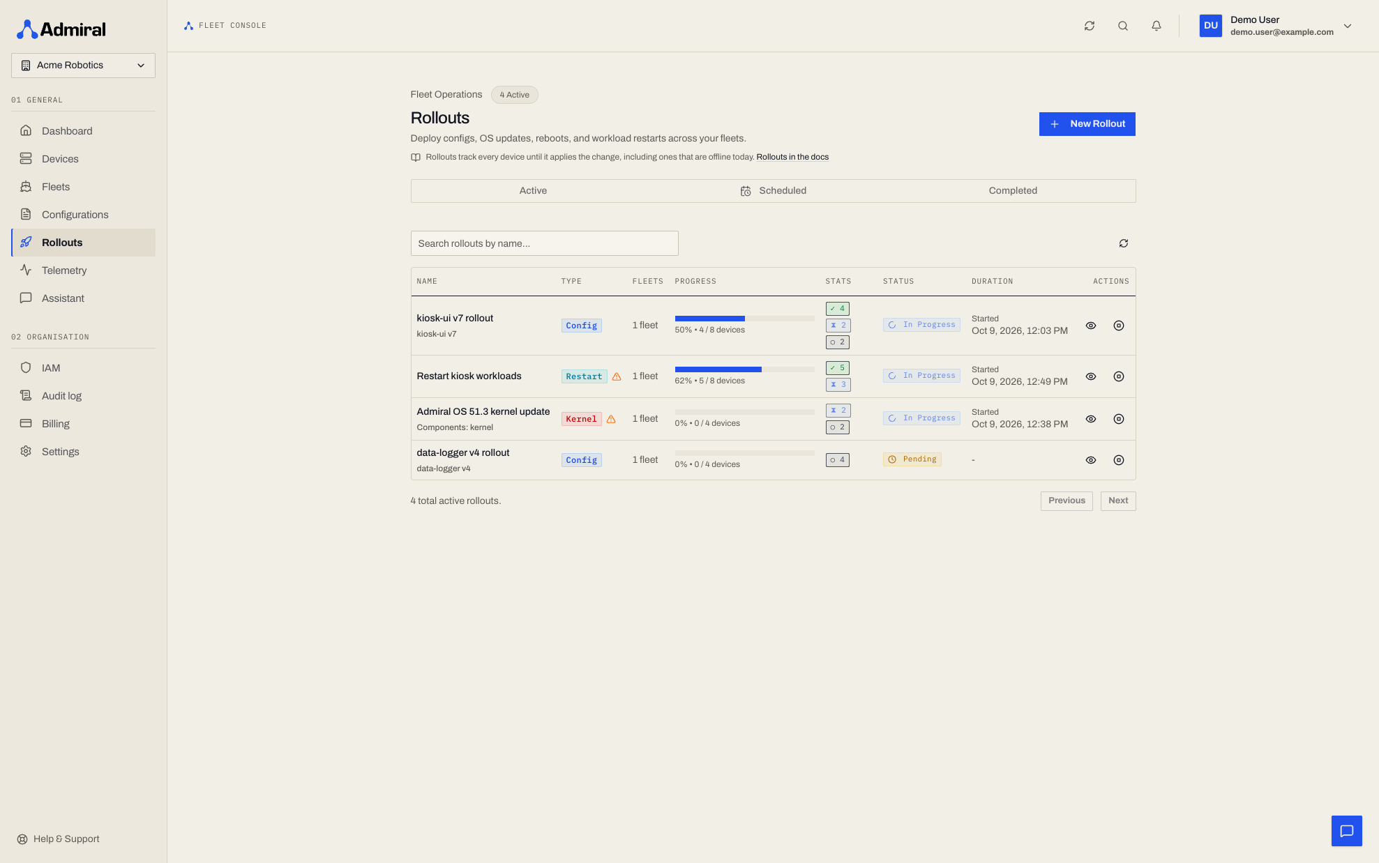1379x863 pixels.
Task: Open search via magnifier icon
Action: [1123, 26]
